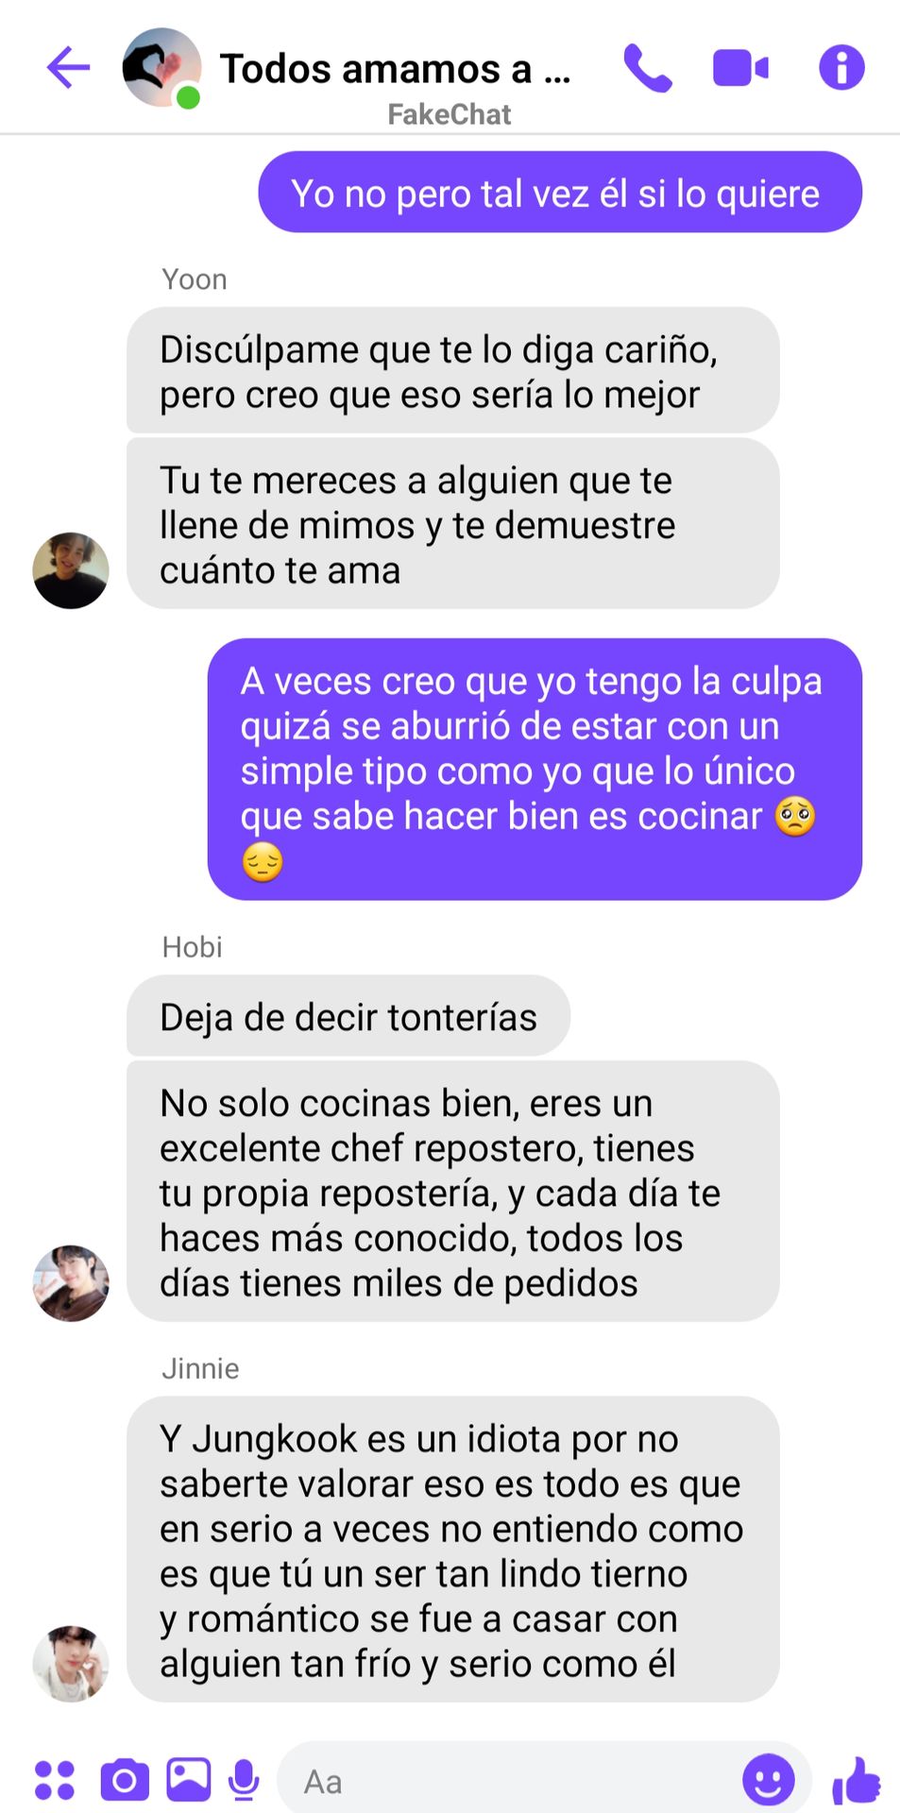Open the 'Todos amamos a ...' chat title
This screenshot has height=1813, width=900.
point(395,69)
